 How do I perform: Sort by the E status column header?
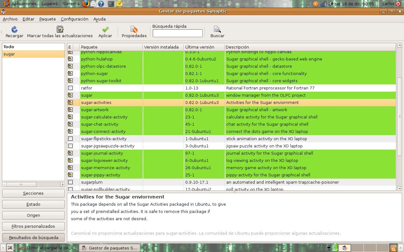[x=70, y=47]
